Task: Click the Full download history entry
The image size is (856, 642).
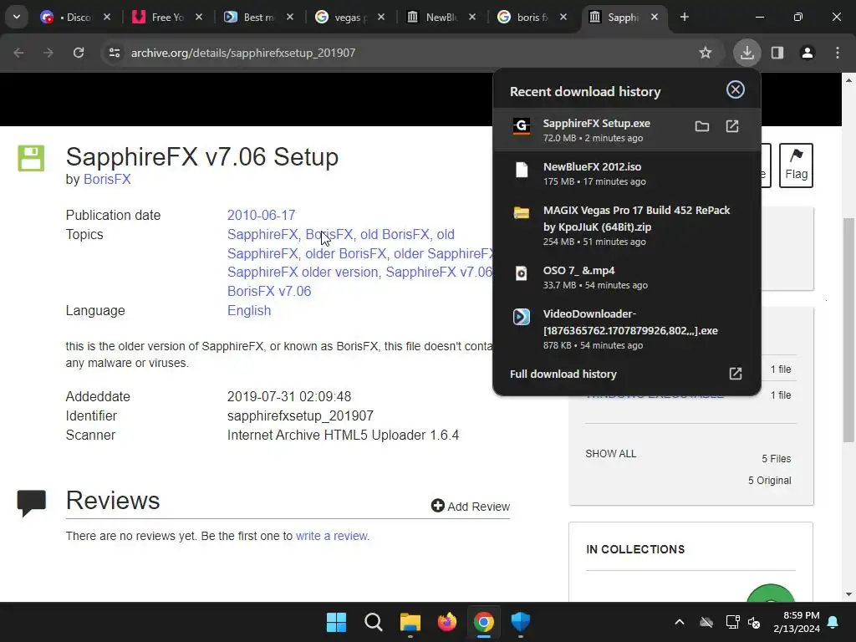Action: pyautogui.click(x=626, y=374)
